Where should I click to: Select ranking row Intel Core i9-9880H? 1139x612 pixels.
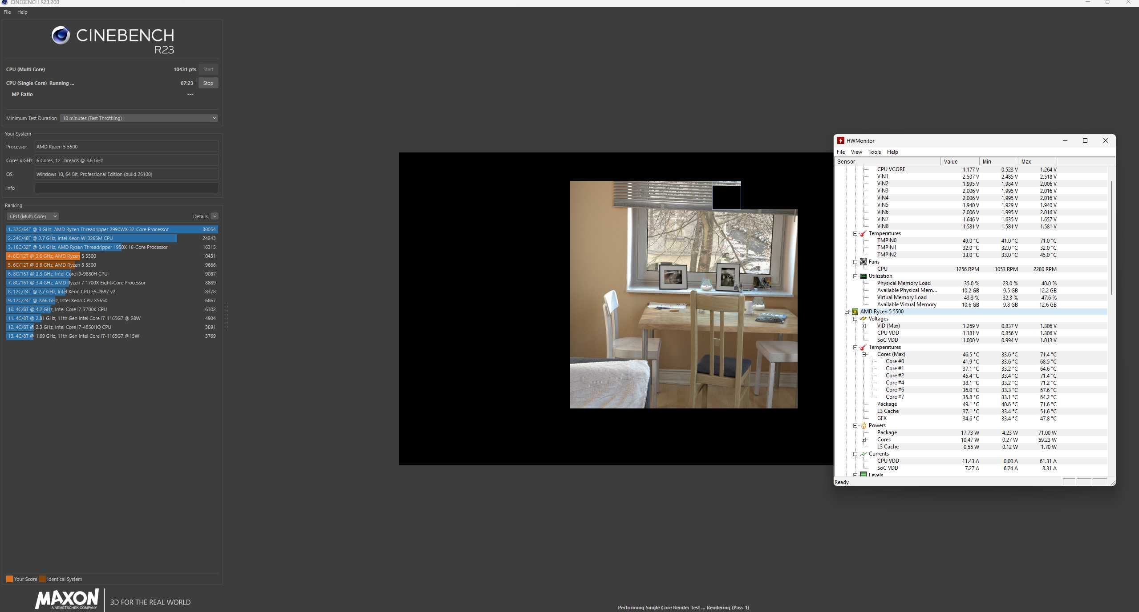[112, 274]
